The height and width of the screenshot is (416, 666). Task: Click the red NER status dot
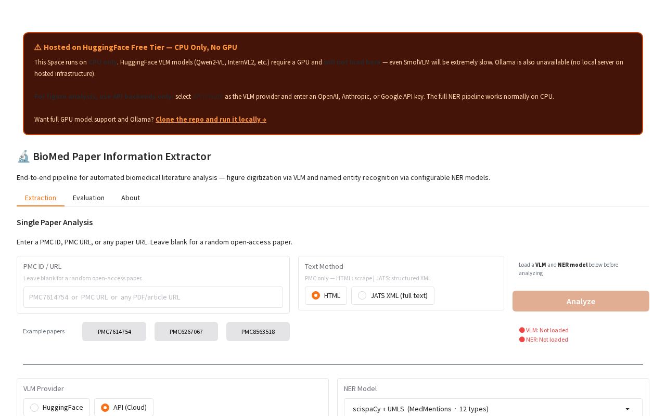coord(522,340)
